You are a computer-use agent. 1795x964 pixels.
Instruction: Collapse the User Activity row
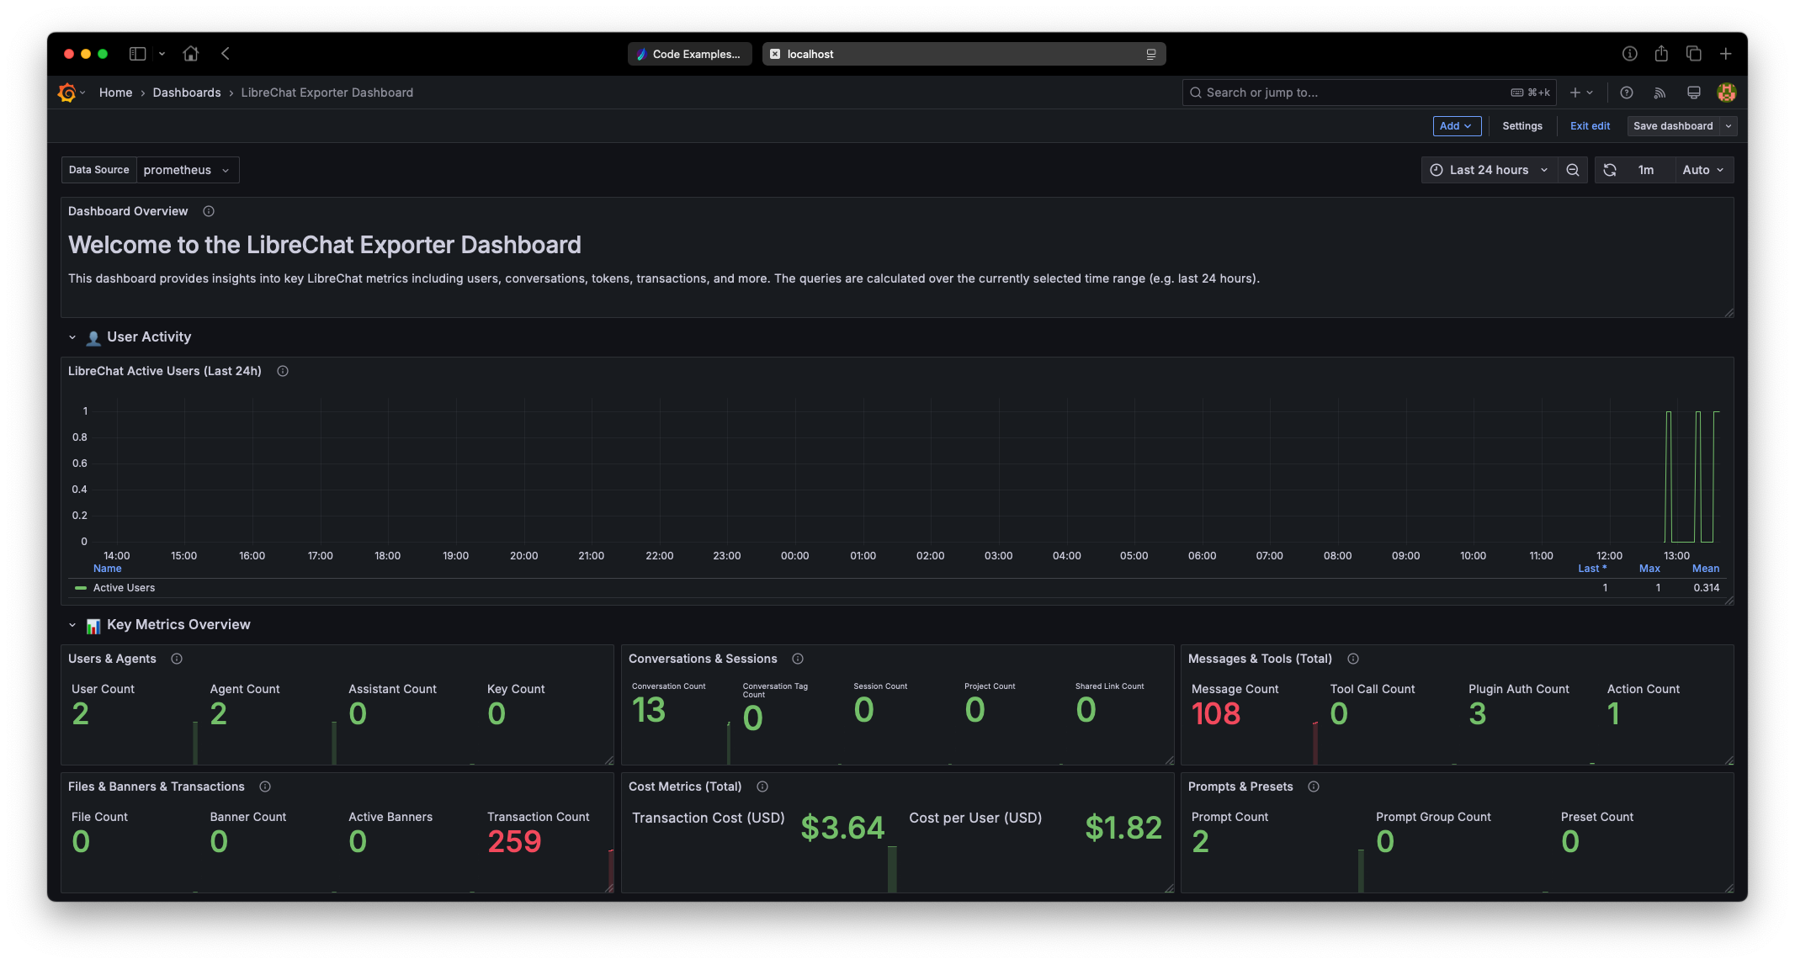point(72,337)
